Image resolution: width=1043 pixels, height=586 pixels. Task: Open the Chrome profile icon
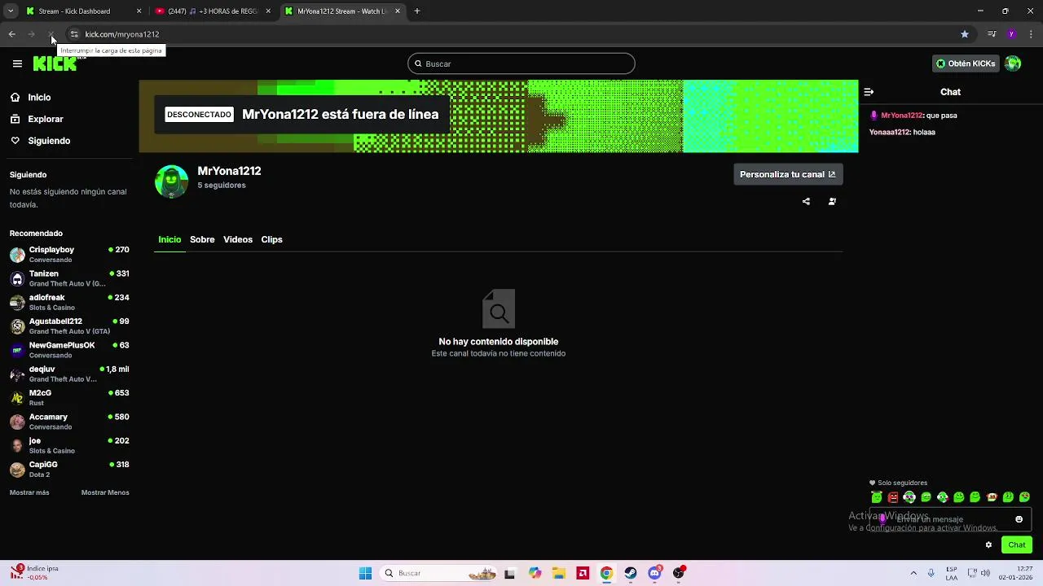tap(1011, 34)
